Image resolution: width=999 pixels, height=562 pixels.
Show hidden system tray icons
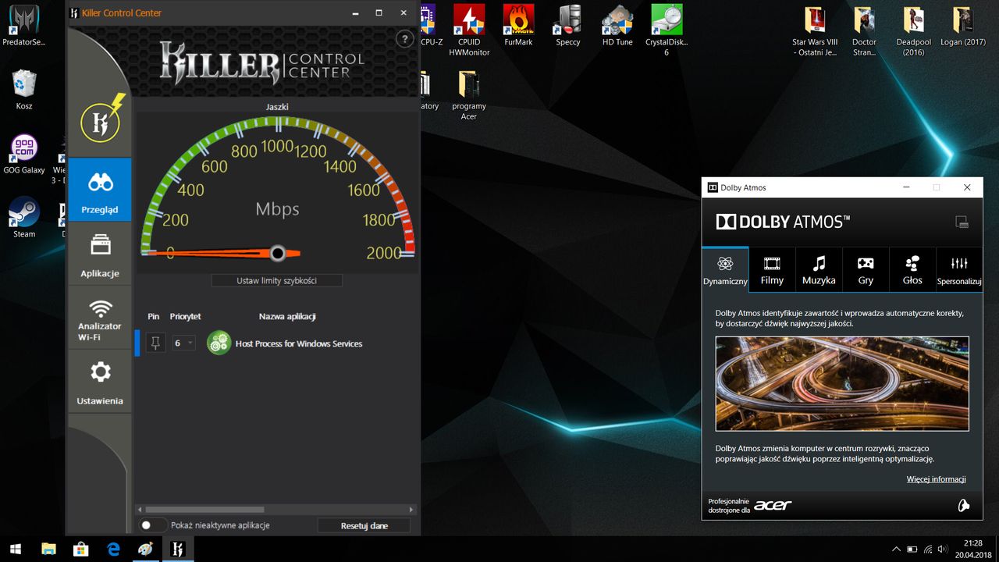(896, 550)
